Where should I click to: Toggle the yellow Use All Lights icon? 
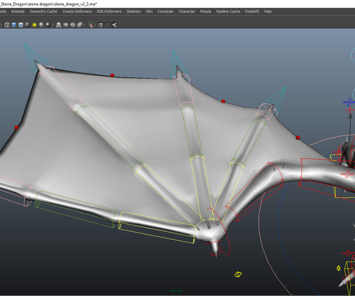34,25
